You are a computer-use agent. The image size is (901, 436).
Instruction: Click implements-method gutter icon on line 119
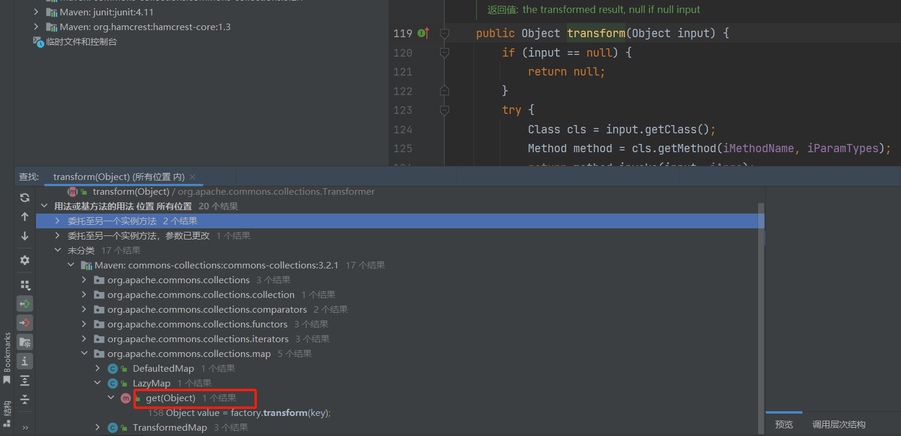[x=423, y=33]
